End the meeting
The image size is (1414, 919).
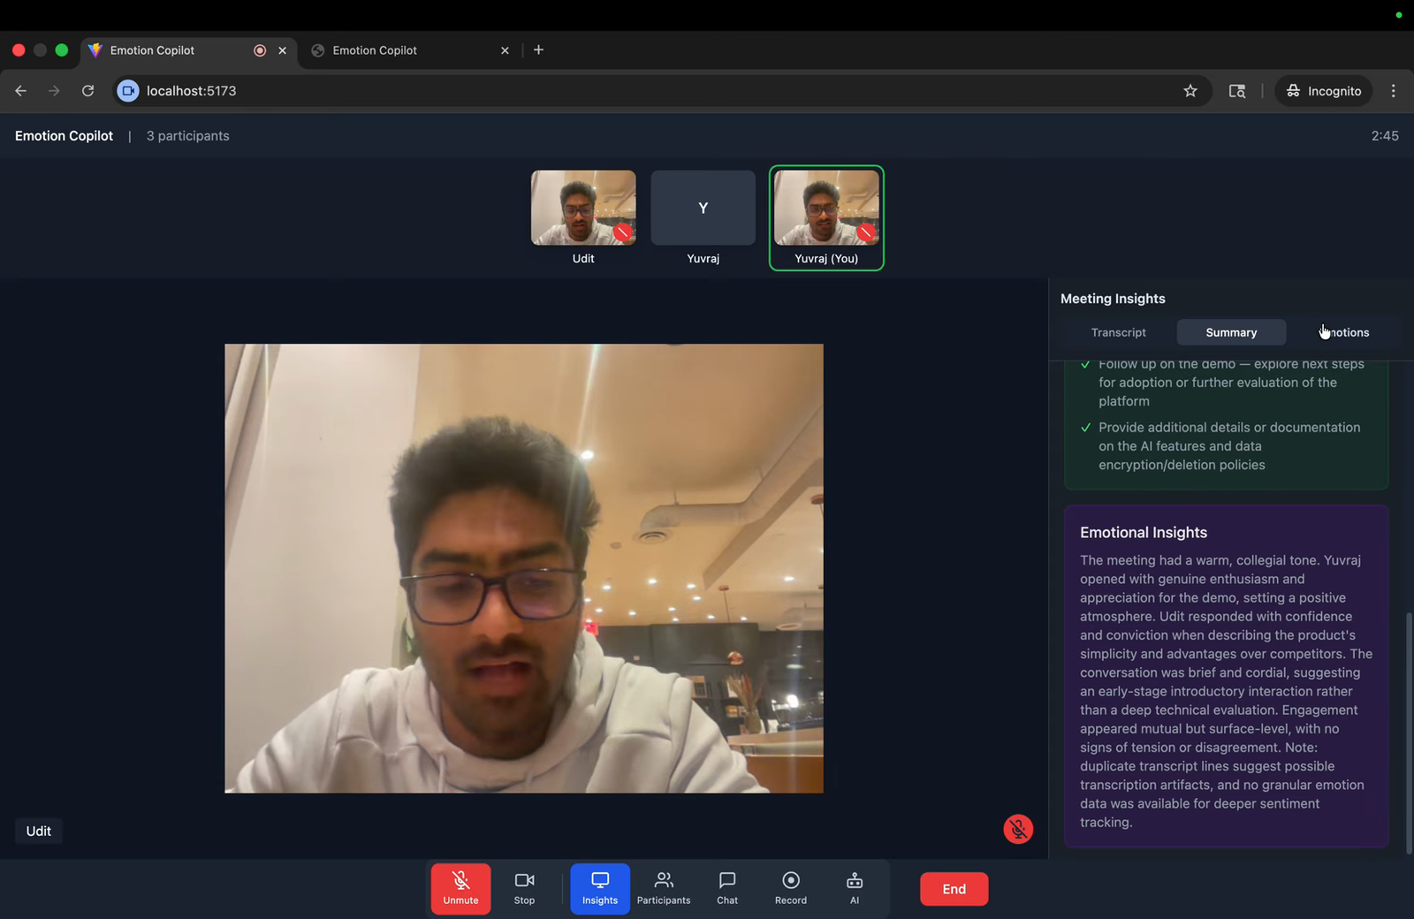coord(954,889)
